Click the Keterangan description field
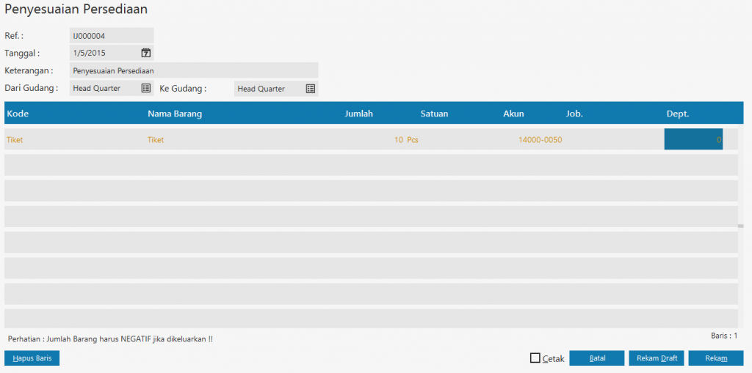The width and height of the screenshot is (752, 373). [x=194, y=70]
